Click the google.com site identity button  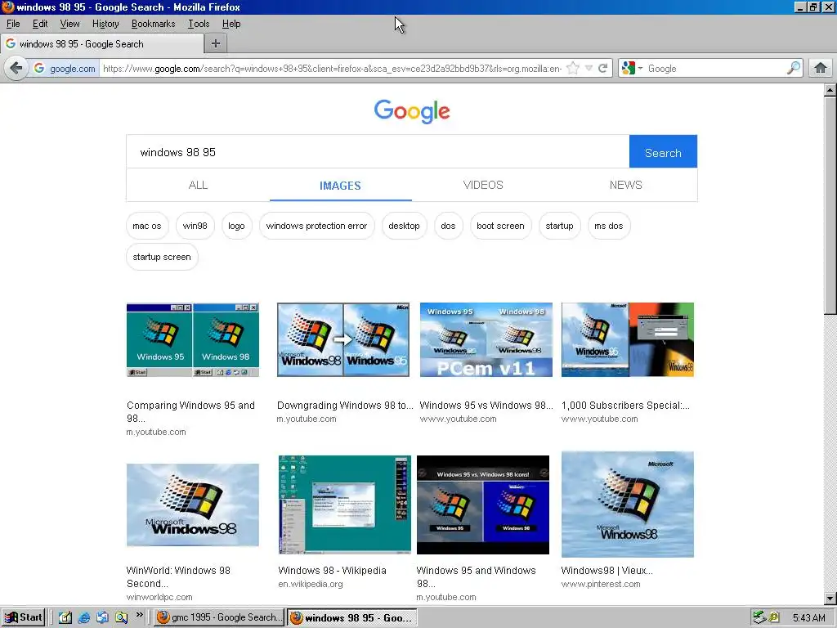[65, 69]
